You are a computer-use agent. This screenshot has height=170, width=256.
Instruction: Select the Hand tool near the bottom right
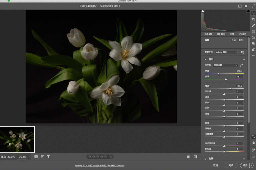click(x=253, y=143)
